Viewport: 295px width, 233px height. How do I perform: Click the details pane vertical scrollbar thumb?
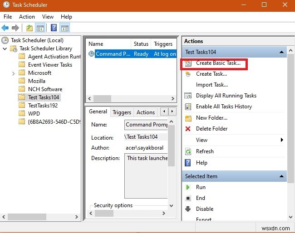171,146
